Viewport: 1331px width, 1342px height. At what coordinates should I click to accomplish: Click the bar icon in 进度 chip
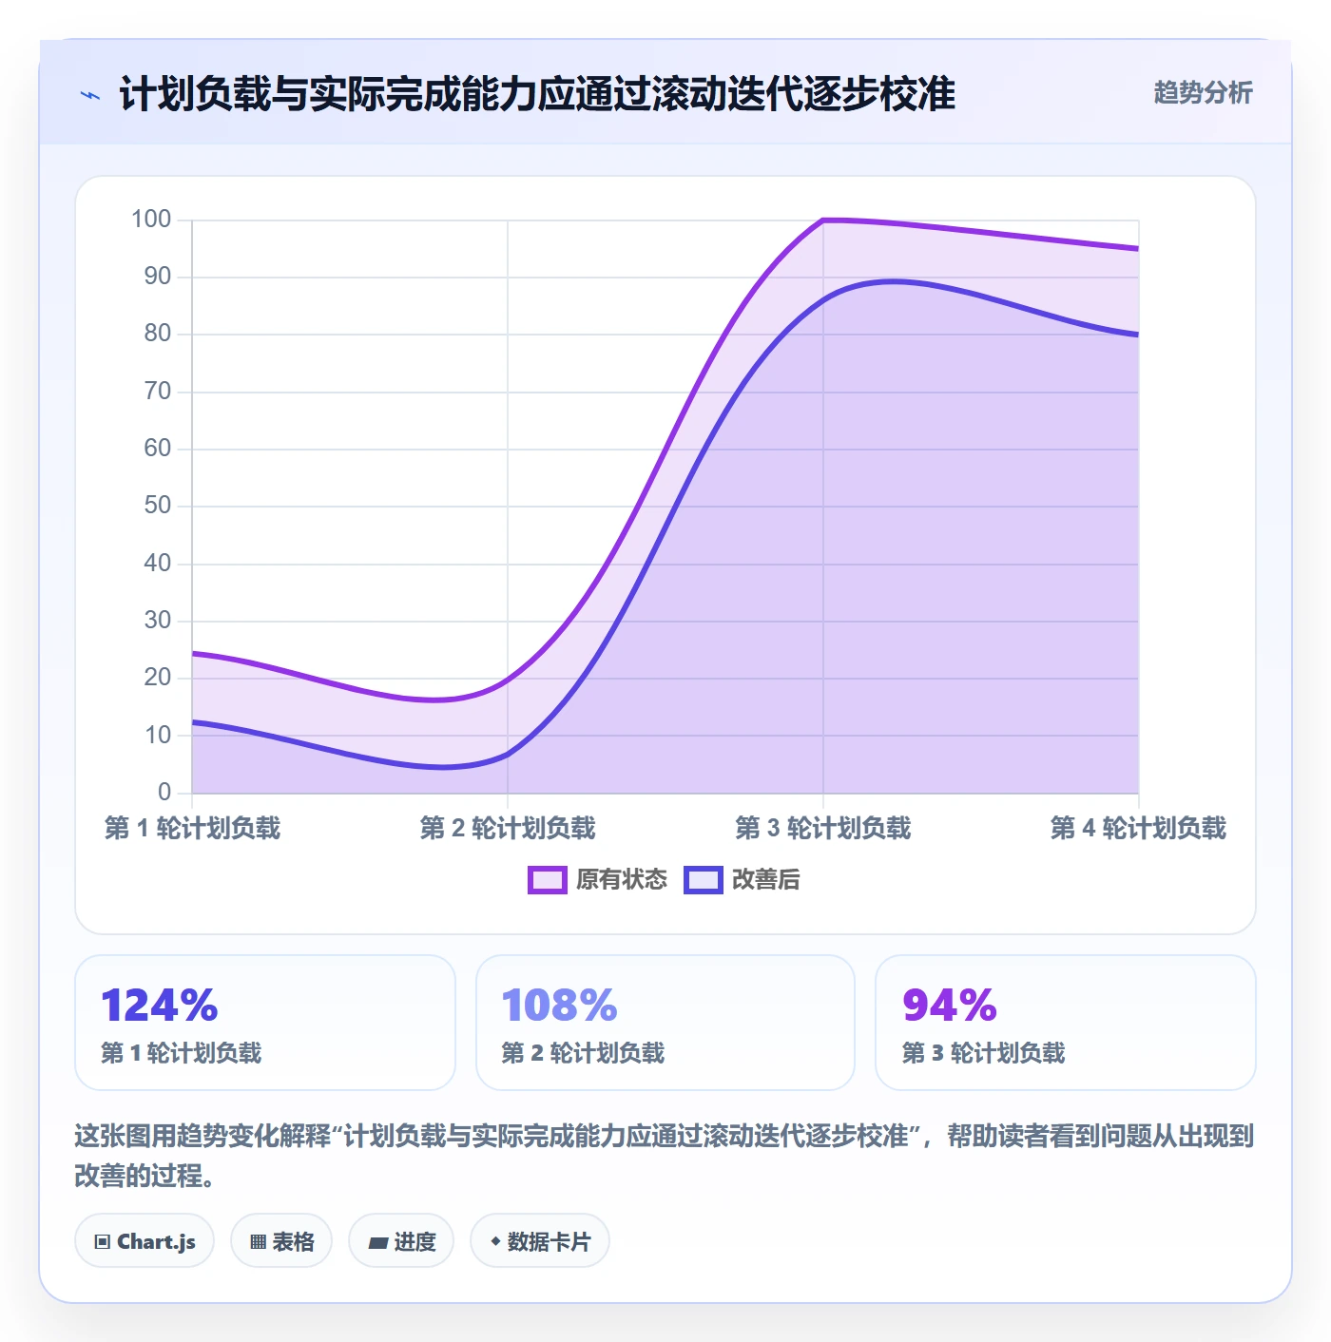point(377,1243)
